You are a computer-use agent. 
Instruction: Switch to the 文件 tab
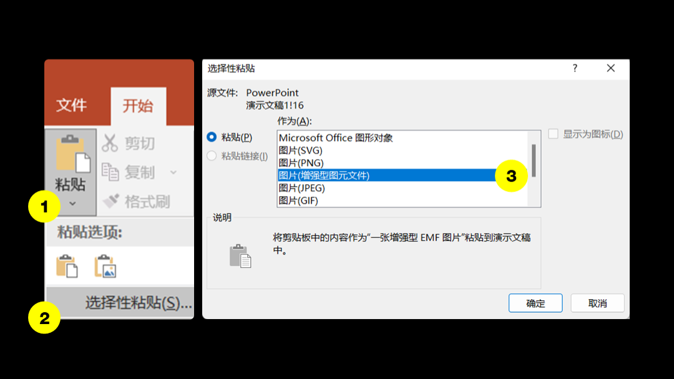coord(71,105)
